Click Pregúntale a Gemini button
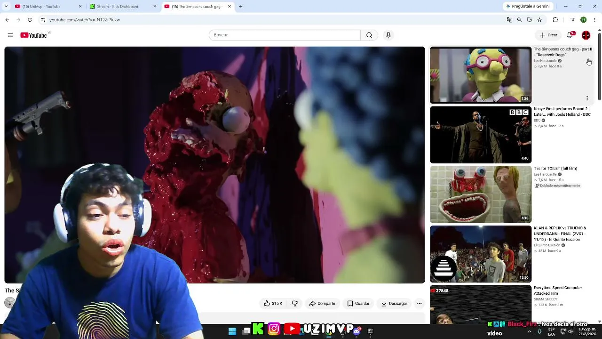This screenshot has height=339, width=602. pyautogui.click(x=527, y=7)
